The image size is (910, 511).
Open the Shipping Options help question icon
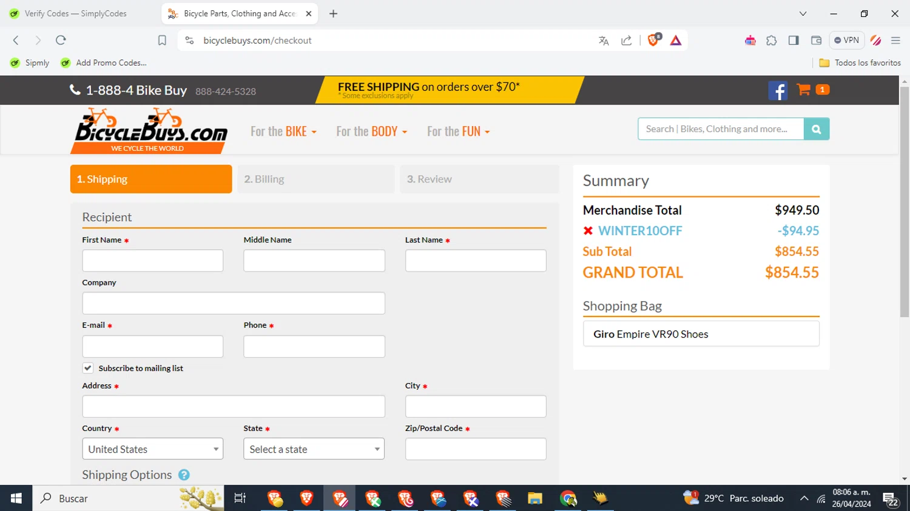(184, 475)
